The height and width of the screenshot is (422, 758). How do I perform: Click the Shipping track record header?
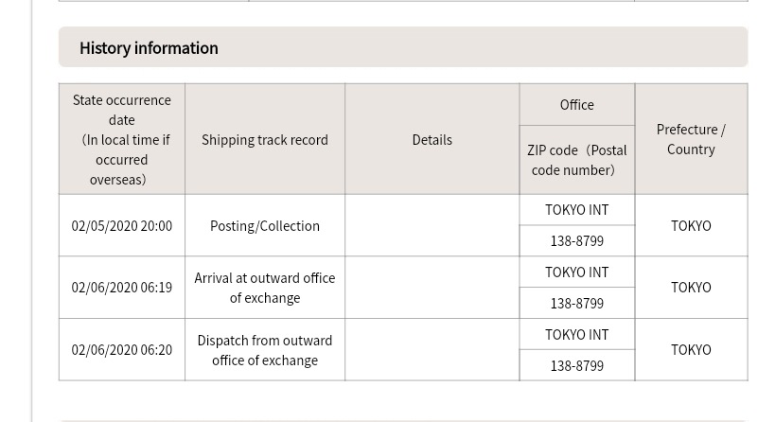tap(265, 139)
